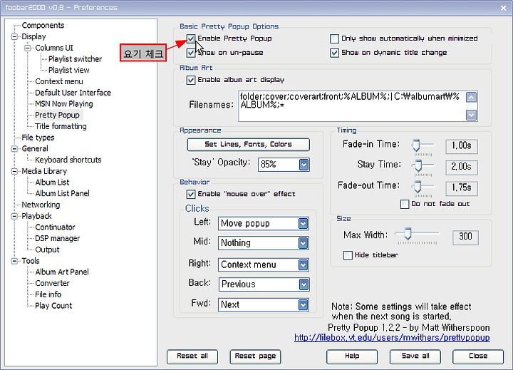Select Album List Panel tree item
This screenshot has width=513, height=370.
(62, 194)
